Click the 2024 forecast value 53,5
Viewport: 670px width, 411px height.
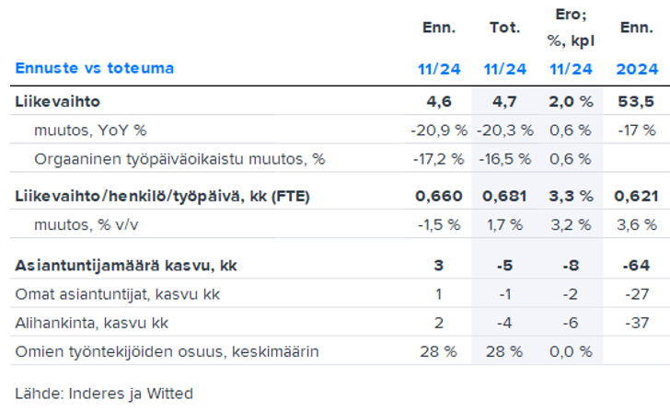[x=637, y=101]
